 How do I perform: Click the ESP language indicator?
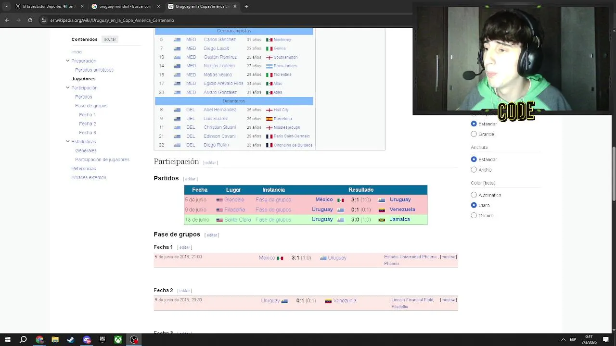tap(573, 340)
